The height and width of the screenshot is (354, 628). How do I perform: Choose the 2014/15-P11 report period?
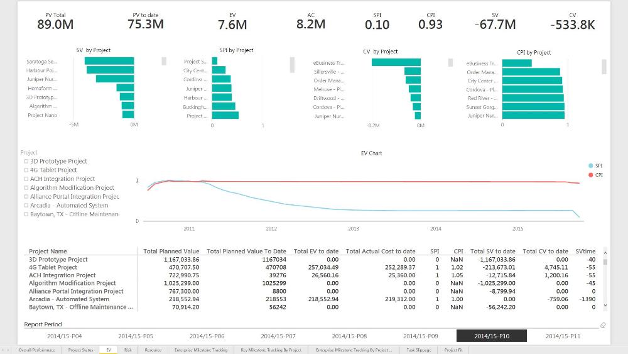pos(563,336)
